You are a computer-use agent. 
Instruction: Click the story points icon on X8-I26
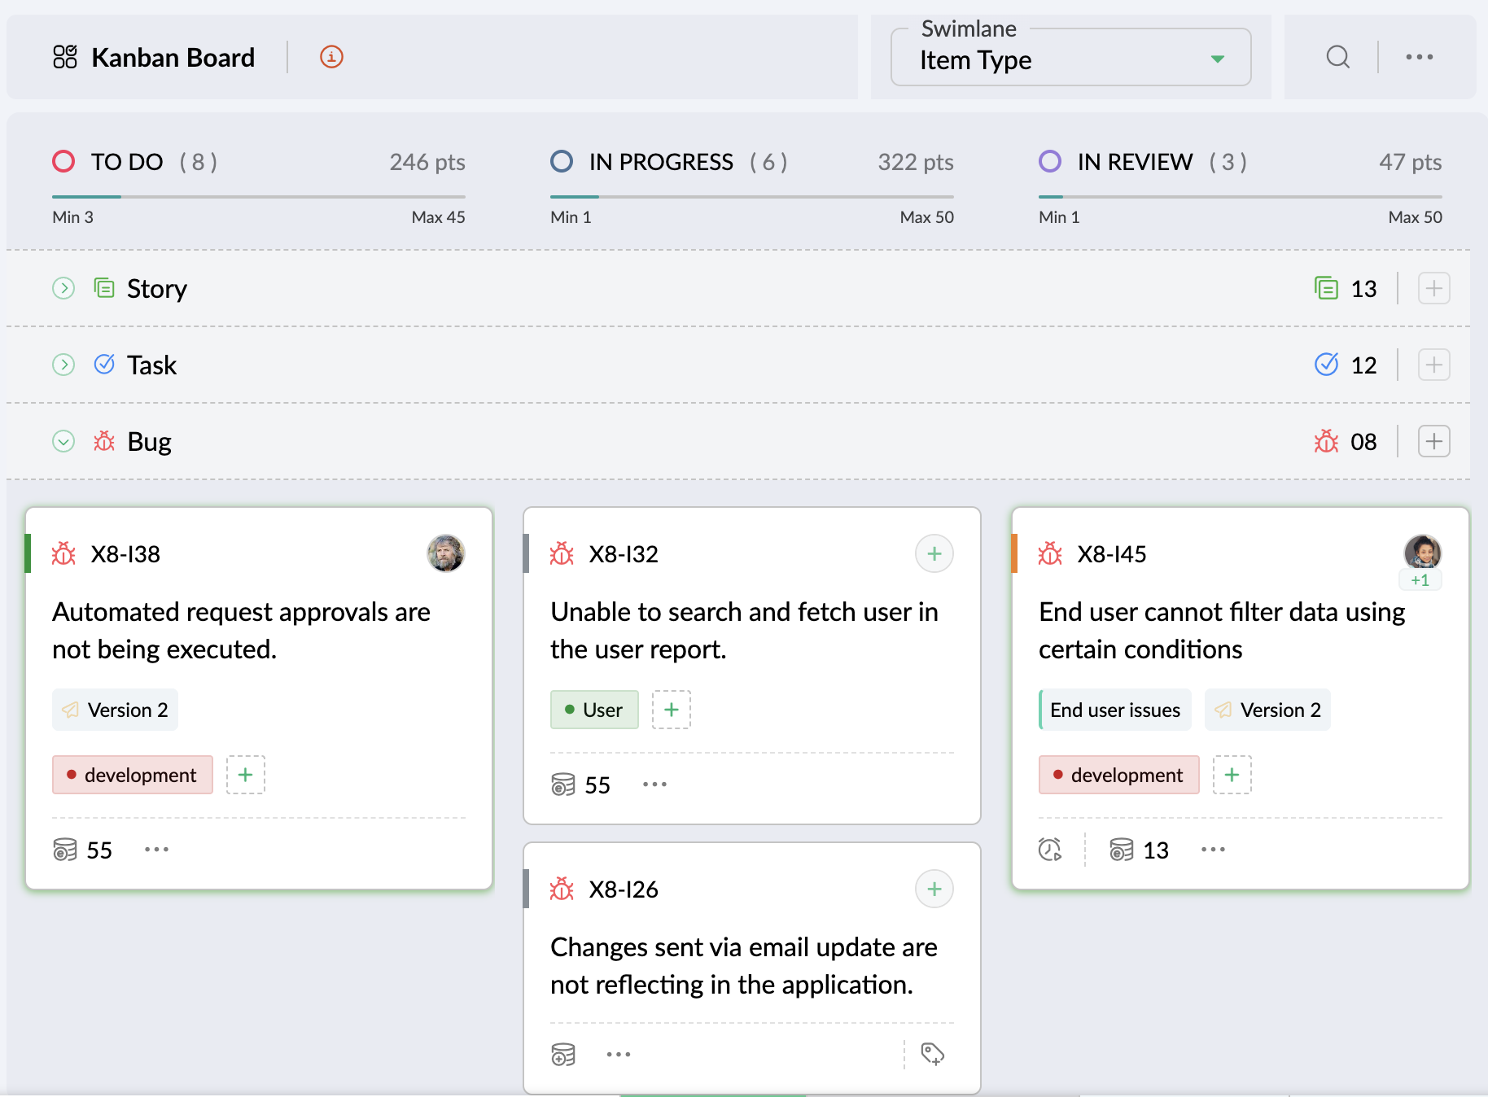(563, 1054)
